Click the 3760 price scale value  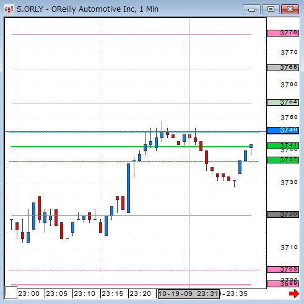coord(289,85)
